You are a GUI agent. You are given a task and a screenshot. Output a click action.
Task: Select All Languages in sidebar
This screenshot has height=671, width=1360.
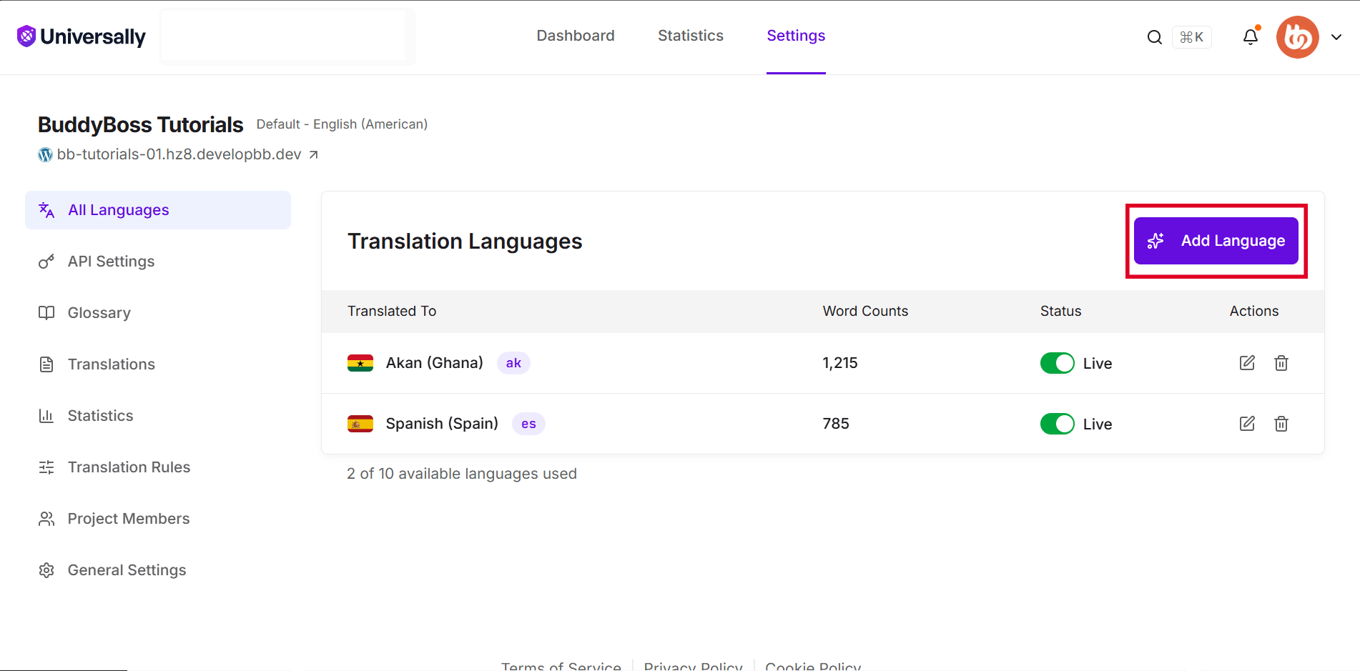pos(158,210)
